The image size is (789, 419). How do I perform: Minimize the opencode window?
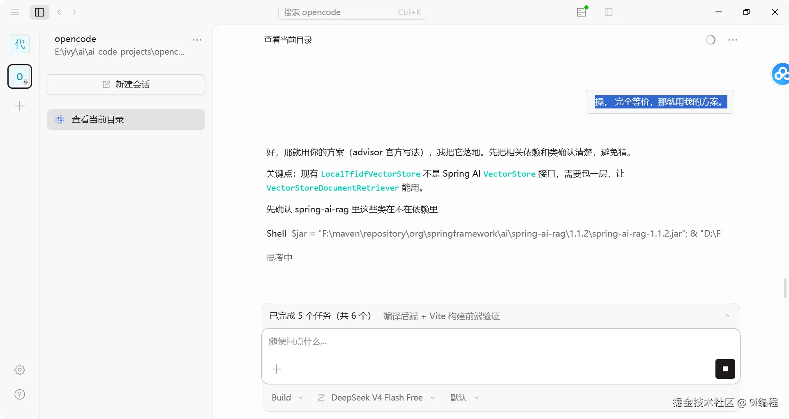coord(719,12)
